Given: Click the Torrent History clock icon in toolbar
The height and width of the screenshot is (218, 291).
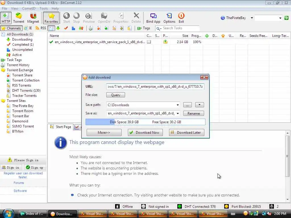Looking at the screenshot, I should (91, 28).
